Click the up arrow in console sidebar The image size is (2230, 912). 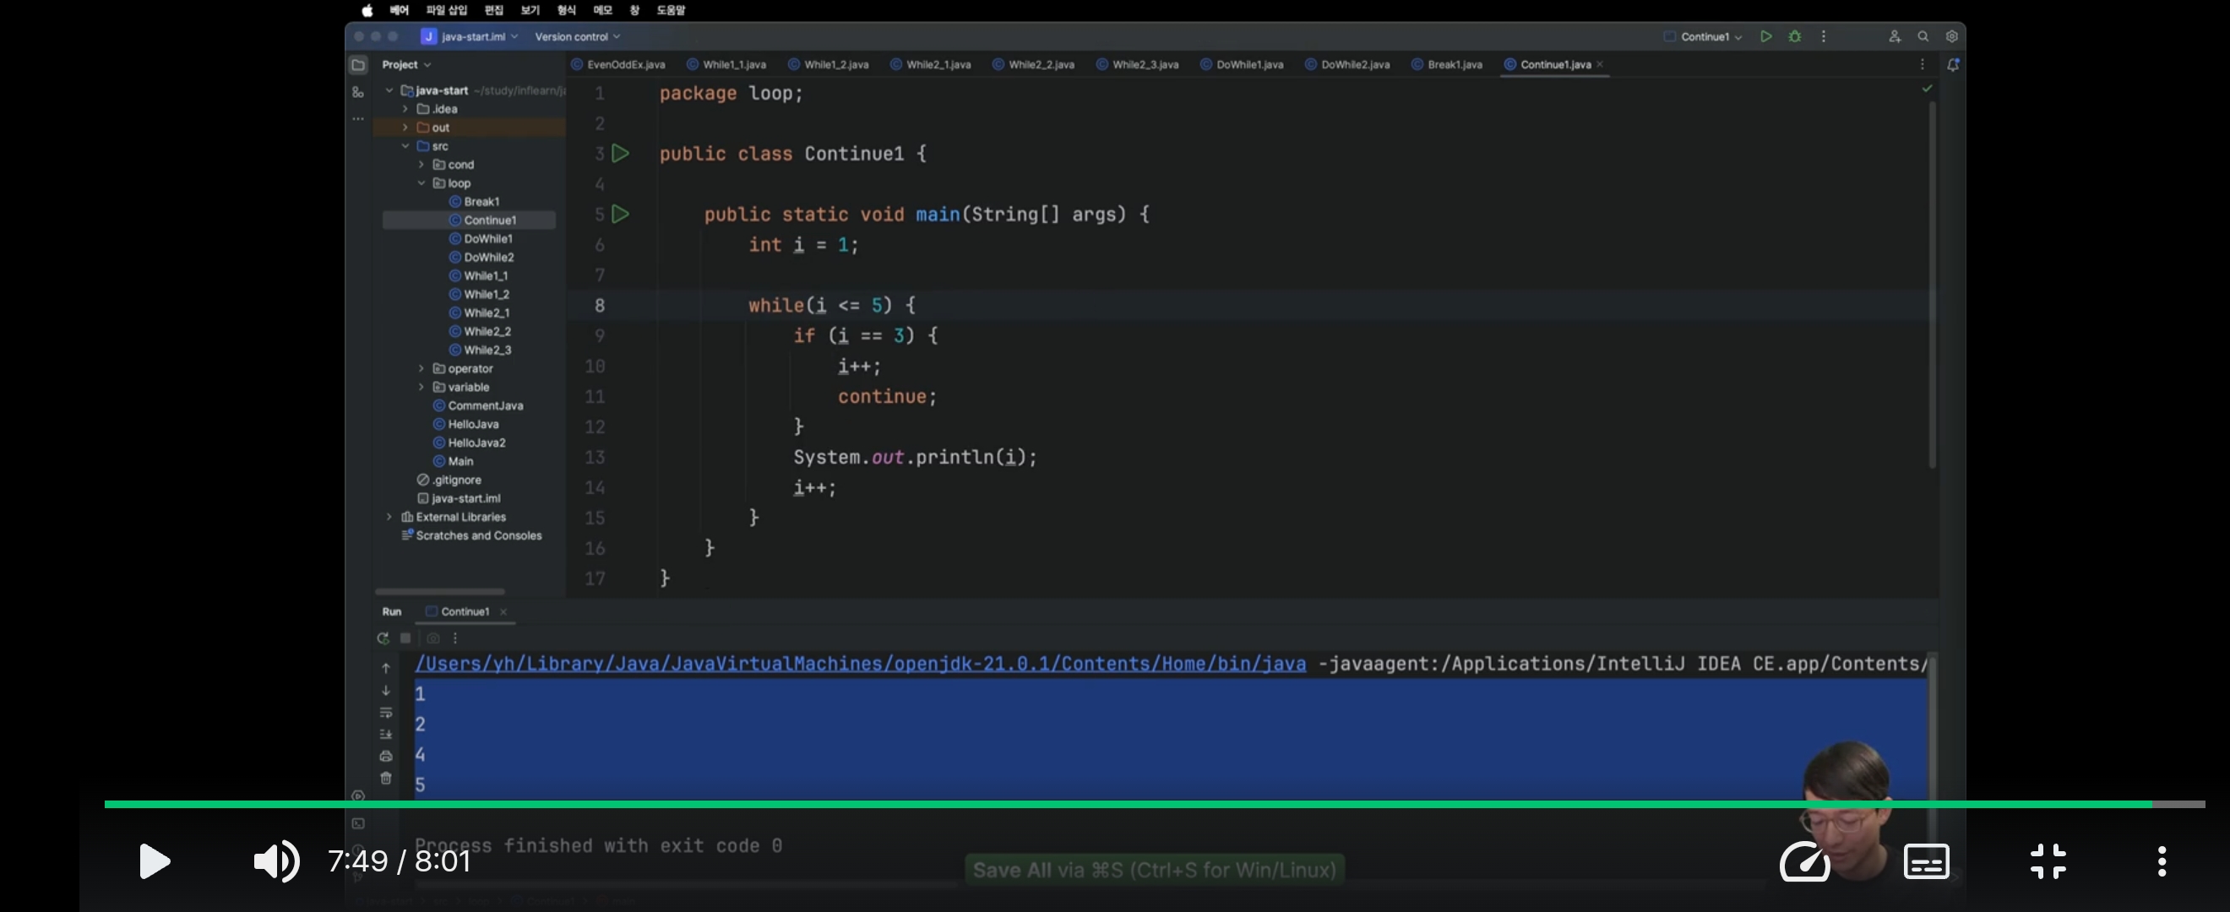tap(386, 668)
